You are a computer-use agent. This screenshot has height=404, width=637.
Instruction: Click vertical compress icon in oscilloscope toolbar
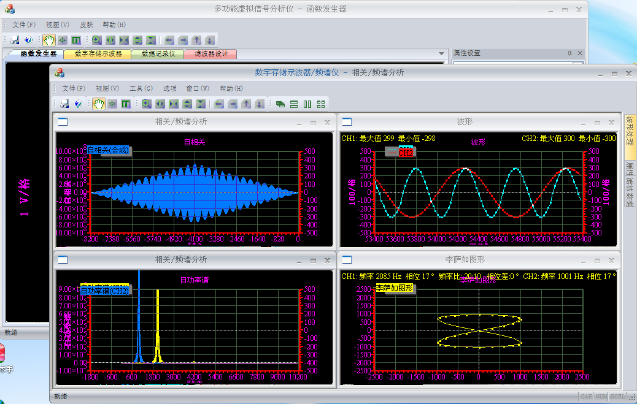click(x=200, y=104)
